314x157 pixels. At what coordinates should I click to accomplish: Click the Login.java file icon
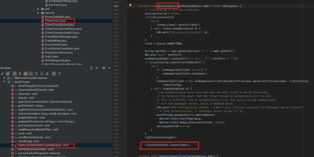click(42, 56)
